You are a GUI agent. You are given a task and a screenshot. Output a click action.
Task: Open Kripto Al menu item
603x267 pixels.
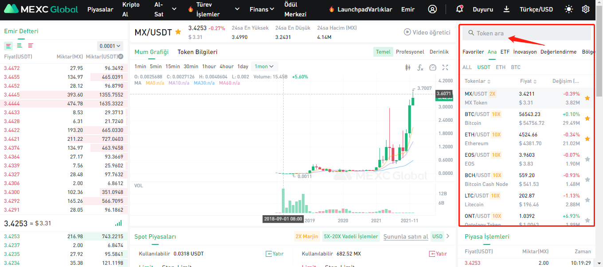pos(131,9)
